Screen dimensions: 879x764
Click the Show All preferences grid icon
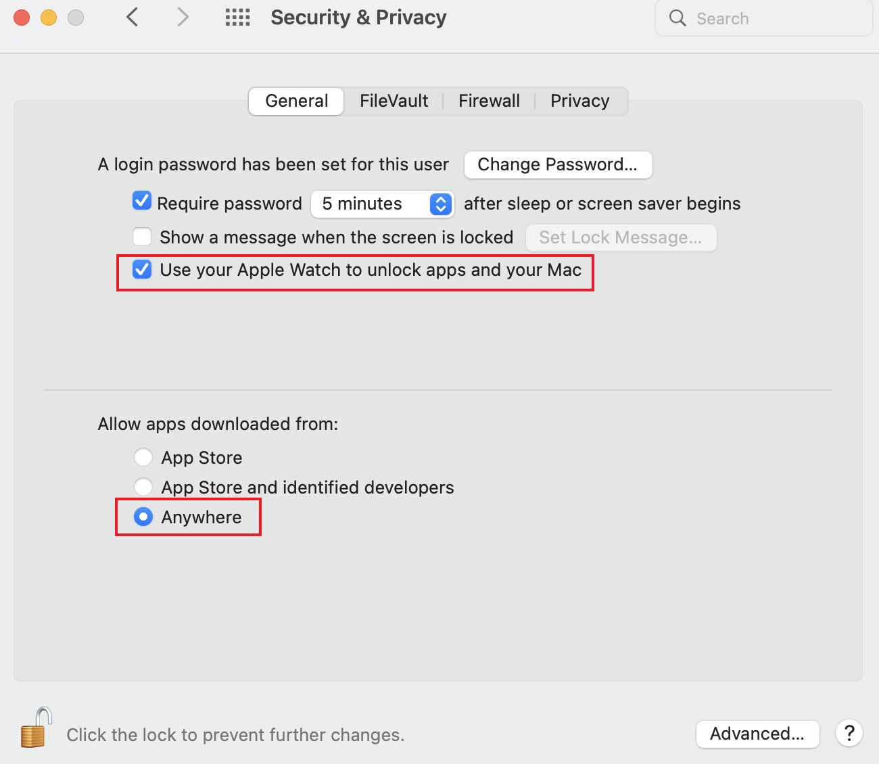point(237,18)
